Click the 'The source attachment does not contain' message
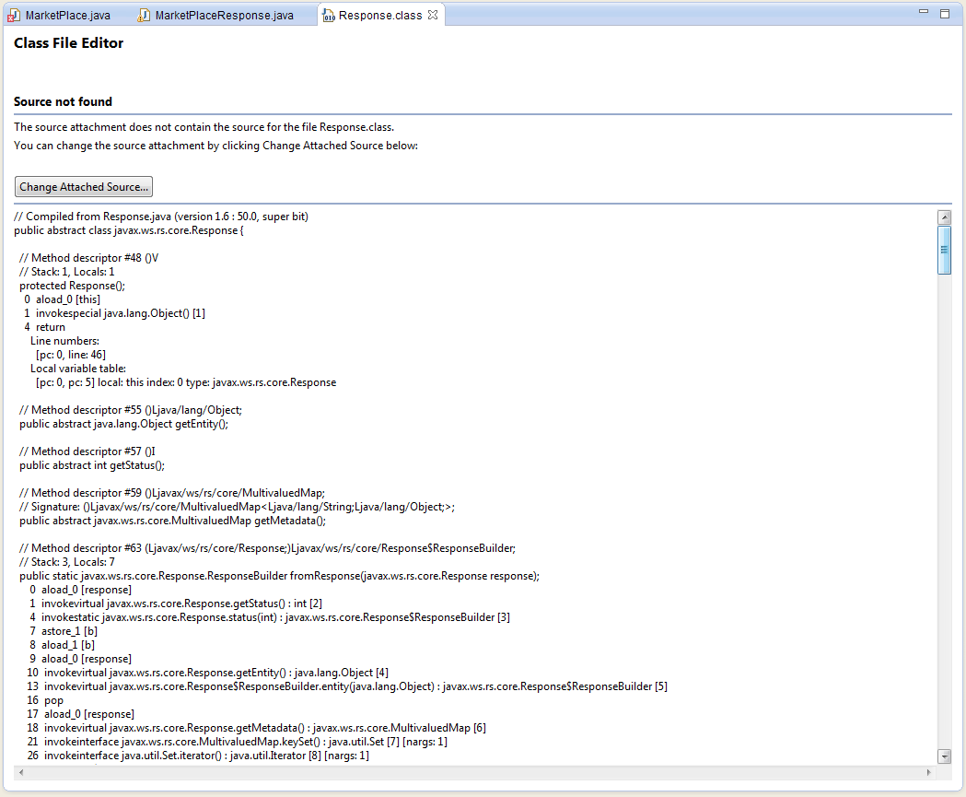Image resolution: width=966 pixels, height=797 pixels. 204,127
